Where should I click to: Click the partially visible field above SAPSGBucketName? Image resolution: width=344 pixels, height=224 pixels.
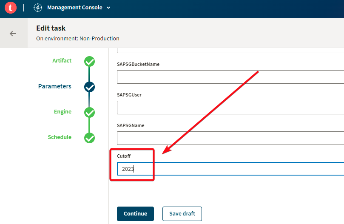click(230, 51)
